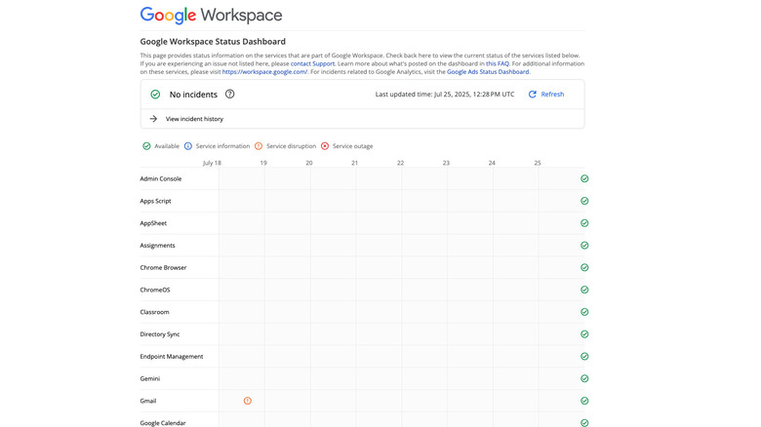Open View incident history
Image resolution: width=761 pixels, height=427 pixels.
194,119
